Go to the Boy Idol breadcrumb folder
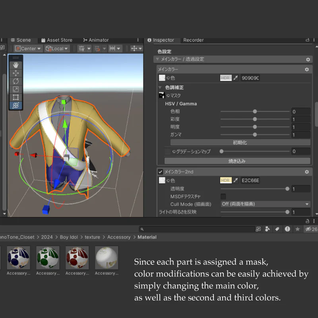 [x=69, y=237]
